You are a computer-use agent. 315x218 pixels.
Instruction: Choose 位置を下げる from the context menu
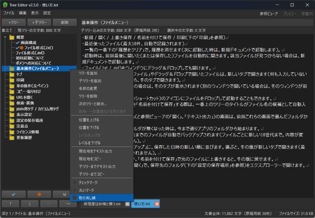coord(102,127)
